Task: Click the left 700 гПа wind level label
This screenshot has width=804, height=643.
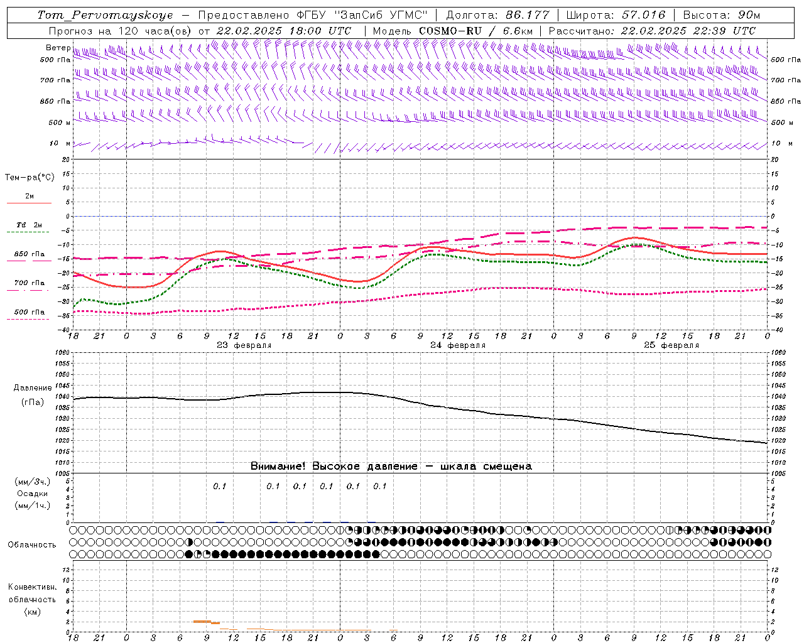Action: [x=55, y=80]
